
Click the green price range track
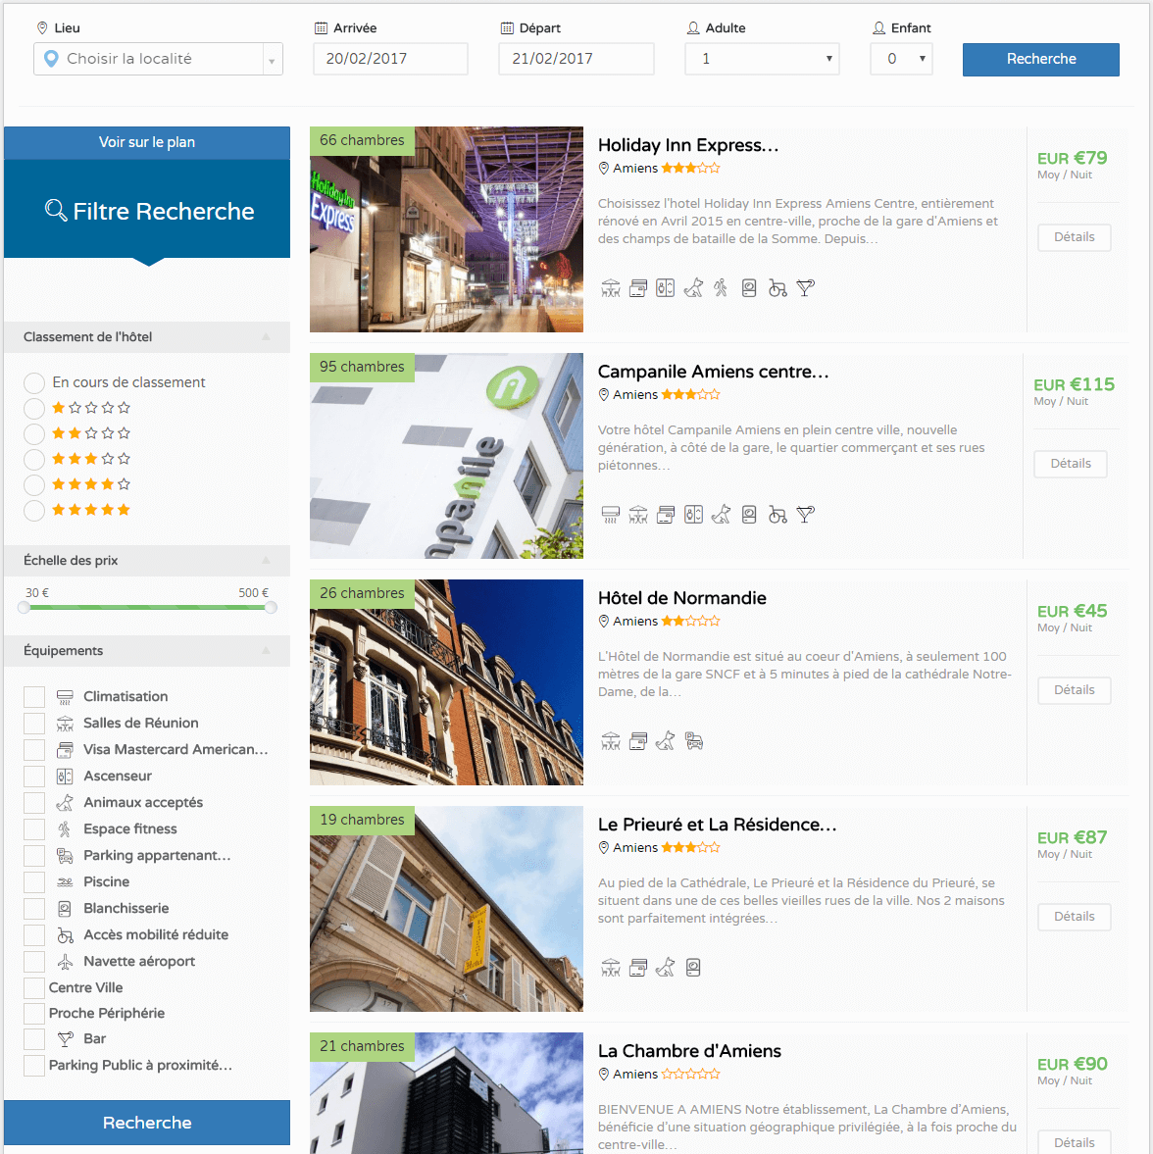(147, 608)
